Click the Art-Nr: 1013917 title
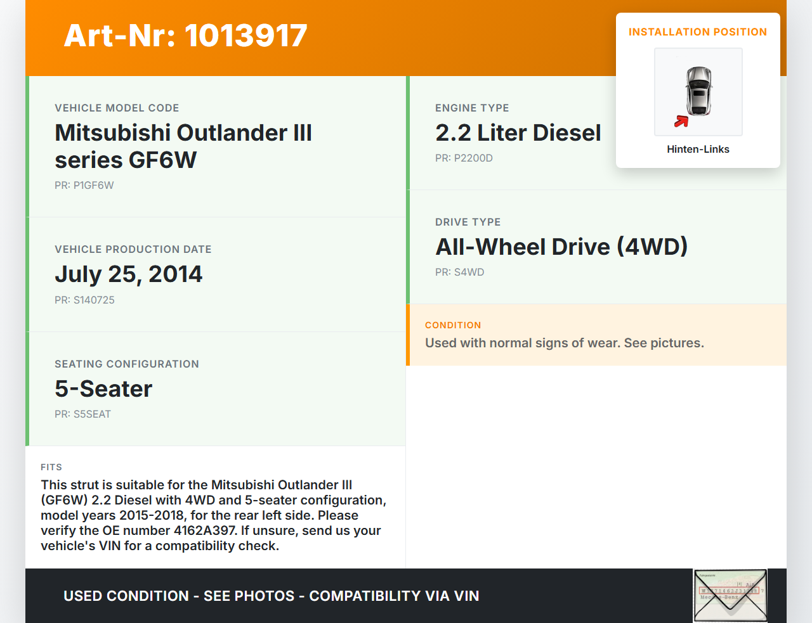The image size is (812, 623). pyautogui.click(x=185, y=35)
